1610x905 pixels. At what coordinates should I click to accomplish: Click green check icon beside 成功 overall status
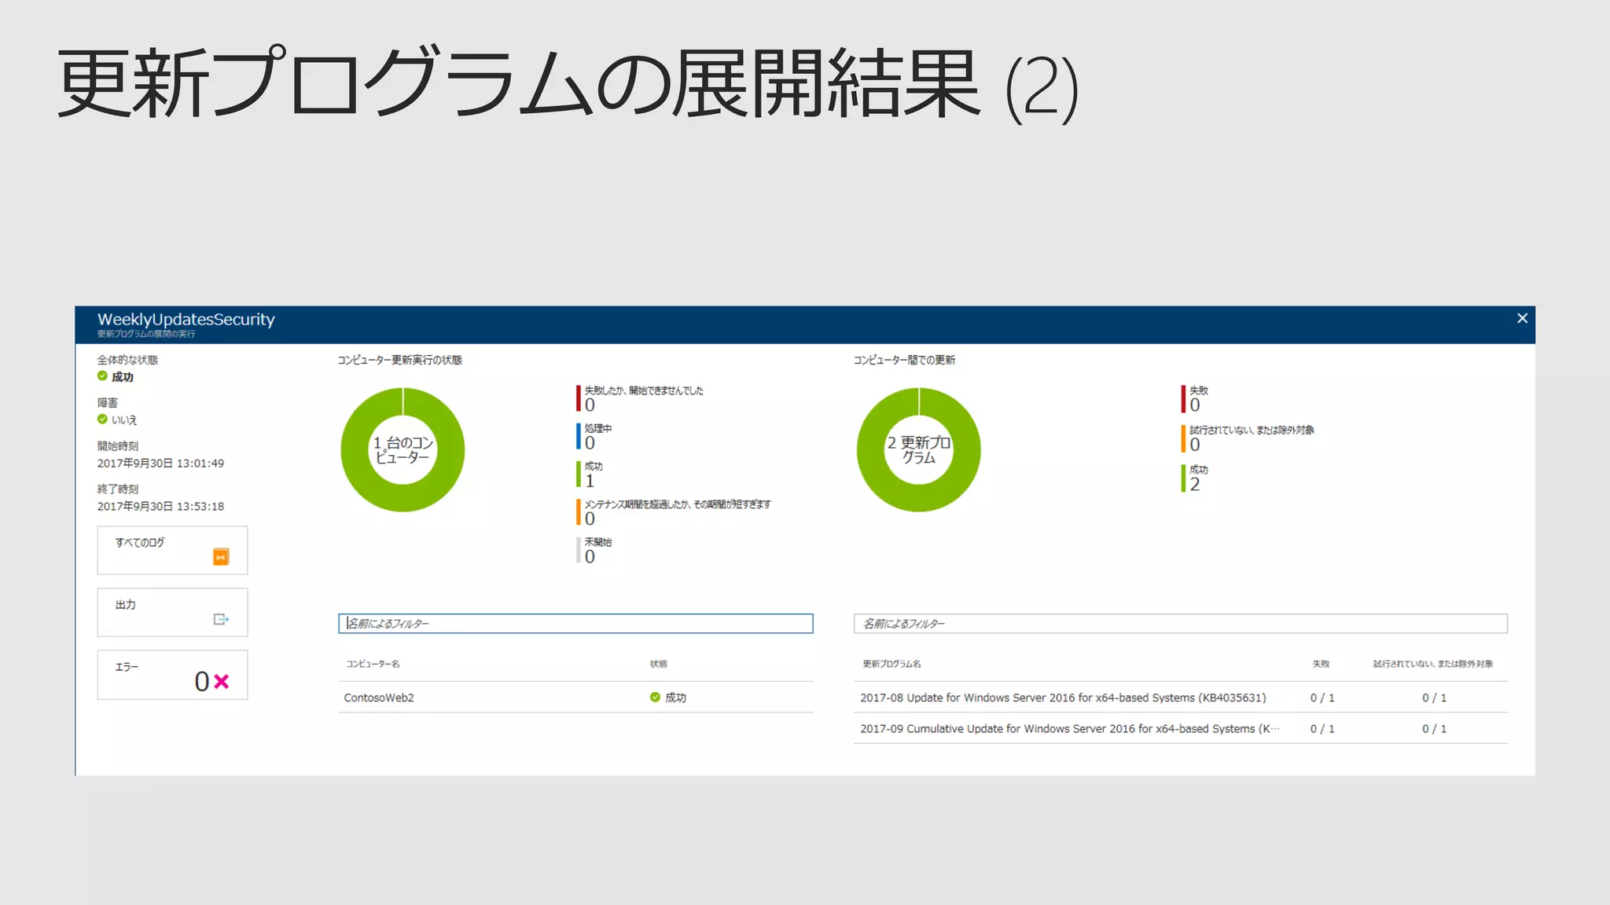pos(102,376)
